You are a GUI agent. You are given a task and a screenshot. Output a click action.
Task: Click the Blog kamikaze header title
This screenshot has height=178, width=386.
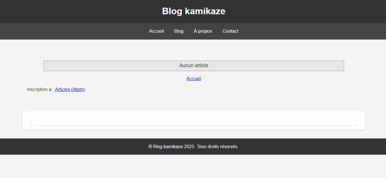click(193, 11)
